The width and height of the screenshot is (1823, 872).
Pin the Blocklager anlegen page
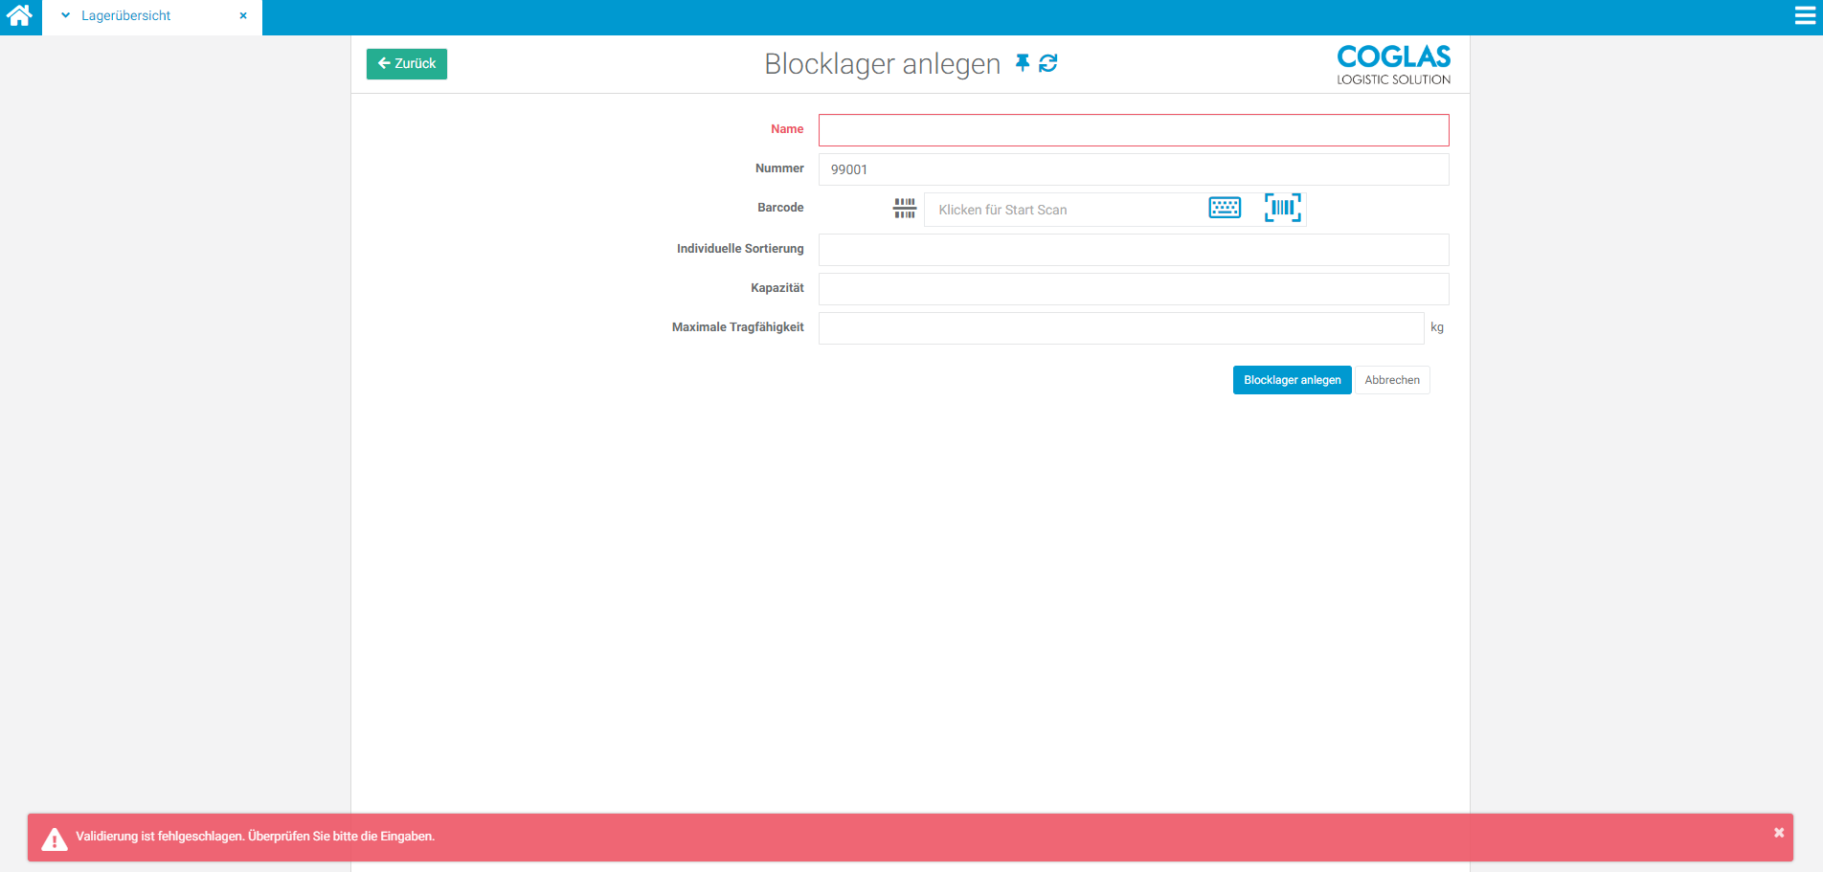(1023, 63)
